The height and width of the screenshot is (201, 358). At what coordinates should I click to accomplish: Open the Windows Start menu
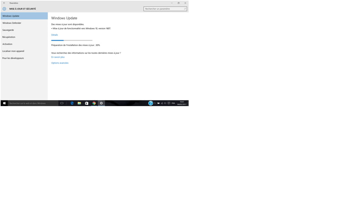[4, 103]
